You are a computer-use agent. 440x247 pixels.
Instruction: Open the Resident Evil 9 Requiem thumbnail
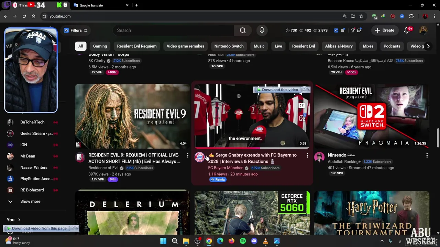point(132,116)
